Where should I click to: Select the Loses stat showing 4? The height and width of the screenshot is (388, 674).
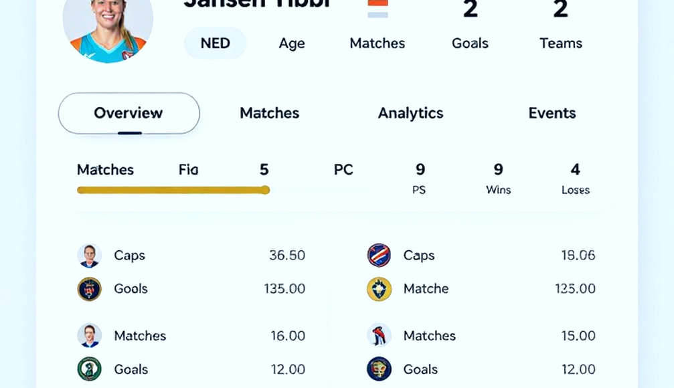click(x=576, y=179)
